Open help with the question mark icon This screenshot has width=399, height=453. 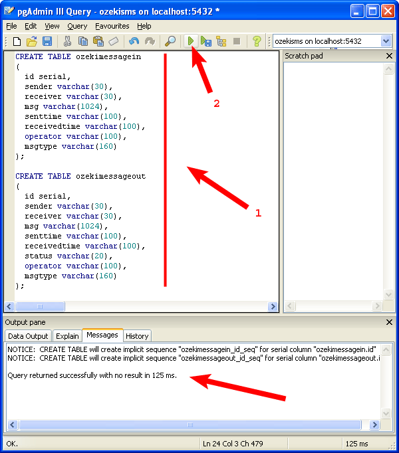click(257, 42)
